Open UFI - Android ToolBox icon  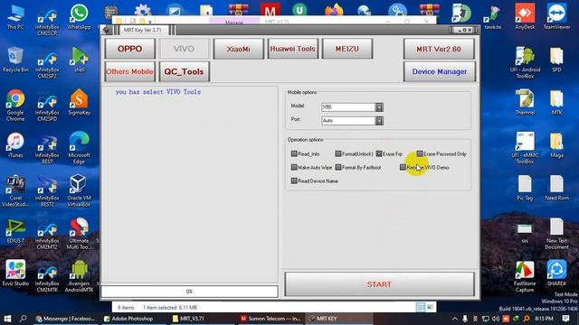click(525, 62)
